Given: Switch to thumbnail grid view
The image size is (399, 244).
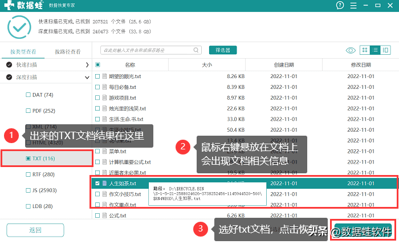Looking at the screenshot, I should coord(365,50).
